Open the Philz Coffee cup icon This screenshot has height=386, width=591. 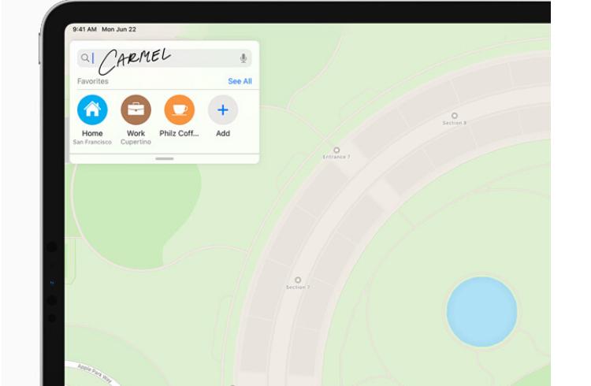pyautogui.click(x=180, y=109)
